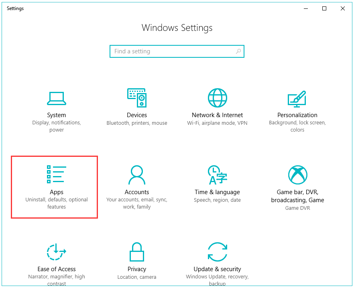Minimize the Settings window
Viewport: 354px width, 288px height.
click(306, 8)
